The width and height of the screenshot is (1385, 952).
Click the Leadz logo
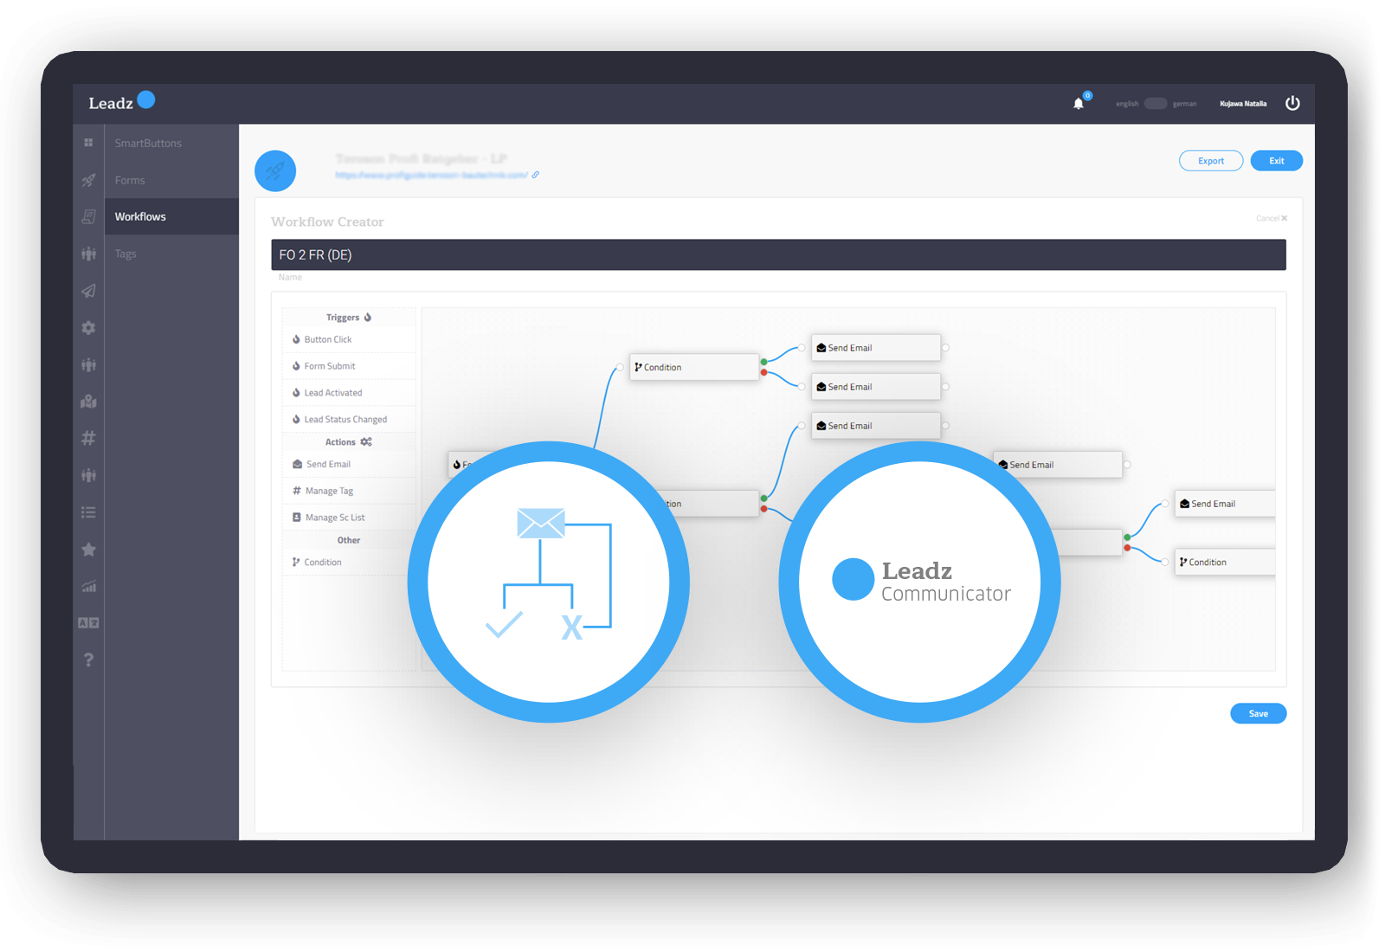pyautogui.click(x=122, y=102)
